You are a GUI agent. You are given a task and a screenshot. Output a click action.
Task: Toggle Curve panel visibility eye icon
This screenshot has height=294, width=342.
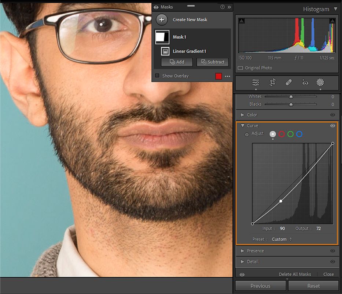pos(333,125)
